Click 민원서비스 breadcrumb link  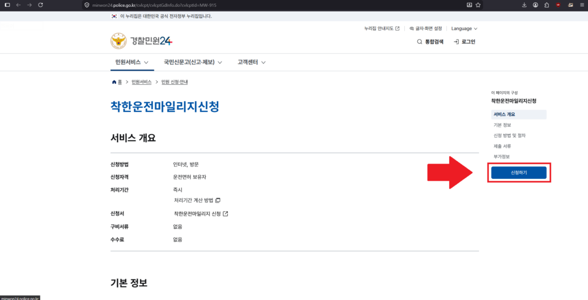141,82
